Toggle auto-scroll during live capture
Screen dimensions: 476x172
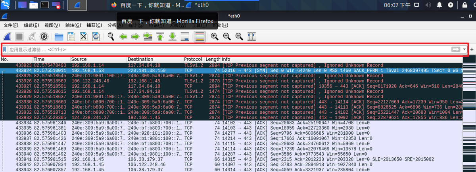(185, 36)
